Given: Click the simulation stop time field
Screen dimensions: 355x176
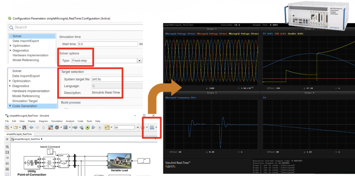Looking at the screenshot, I should click(125, 127).
